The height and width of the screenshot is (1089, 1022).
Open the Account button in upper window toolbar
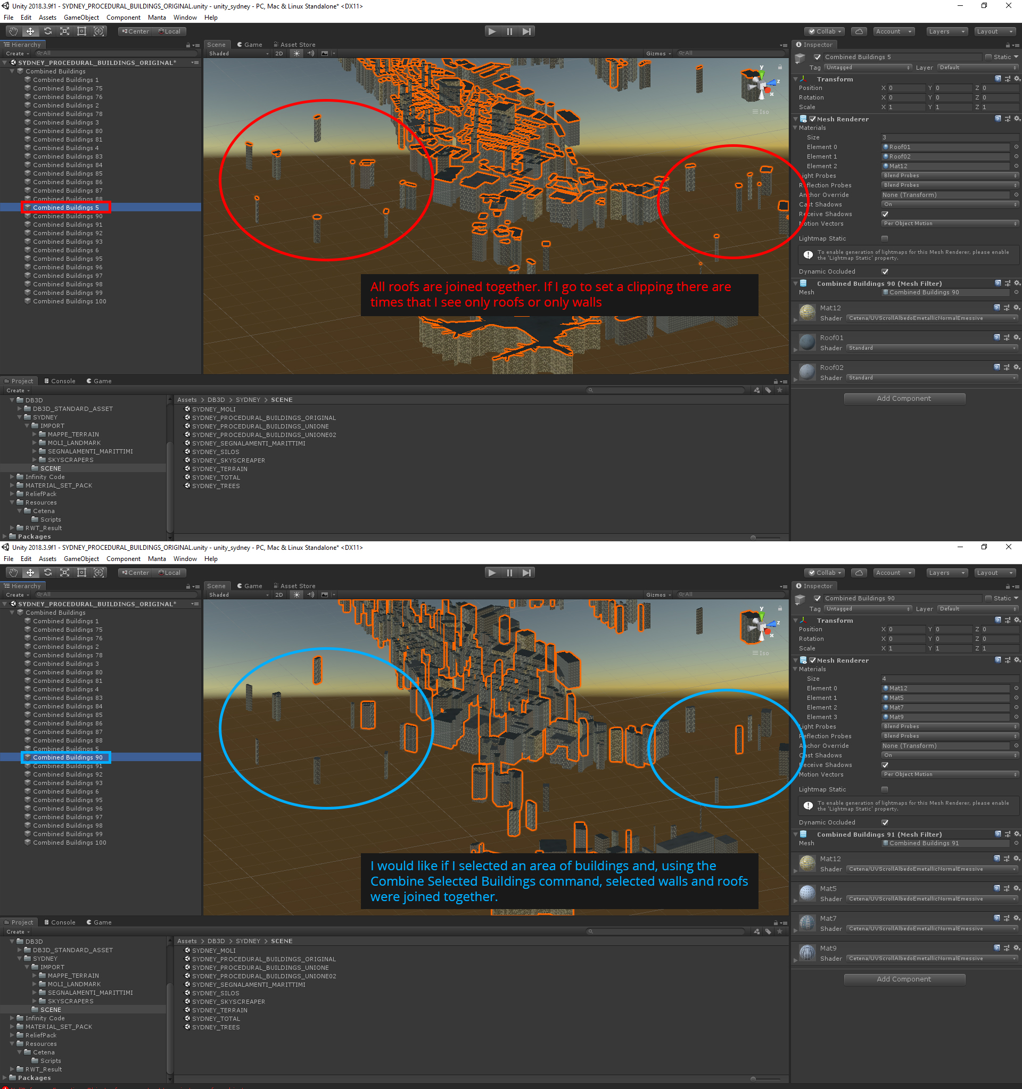pyautogui.click(x=894, y=31)
